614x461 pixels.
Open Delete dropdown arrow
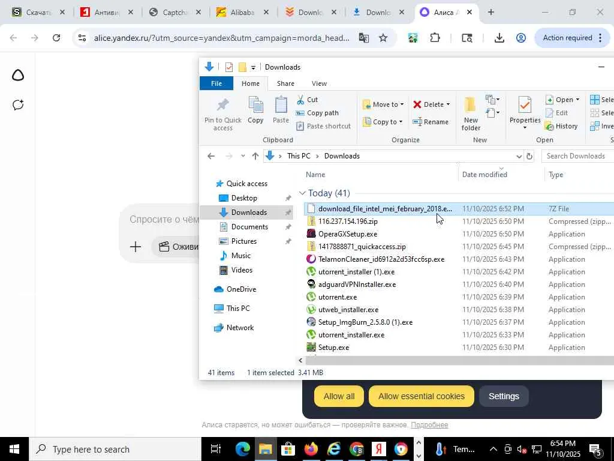(x=448, y=104)
